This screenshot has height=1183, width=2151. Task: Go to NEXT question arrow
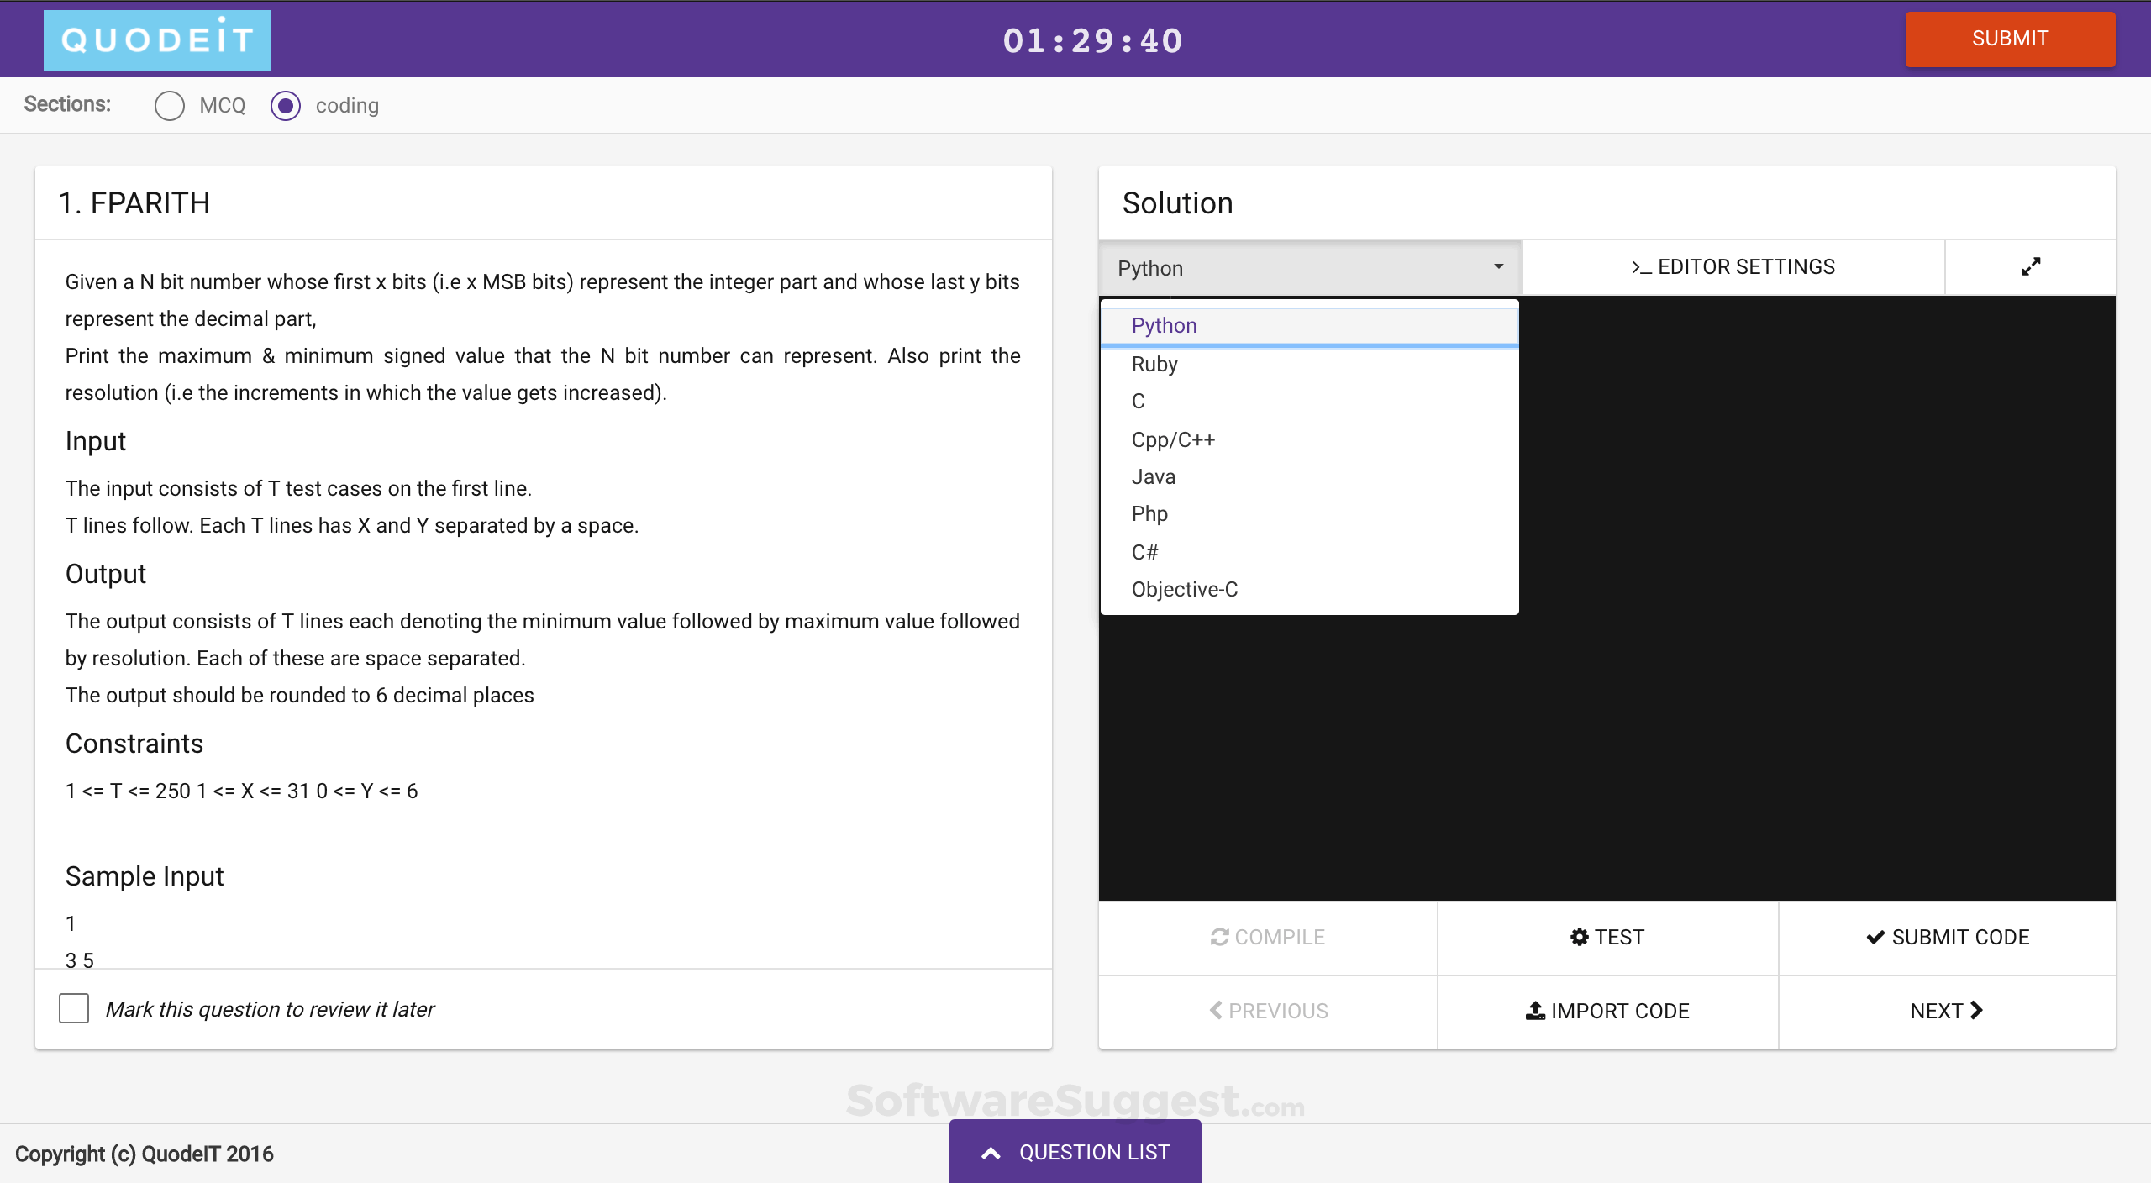(1947, 1011)
